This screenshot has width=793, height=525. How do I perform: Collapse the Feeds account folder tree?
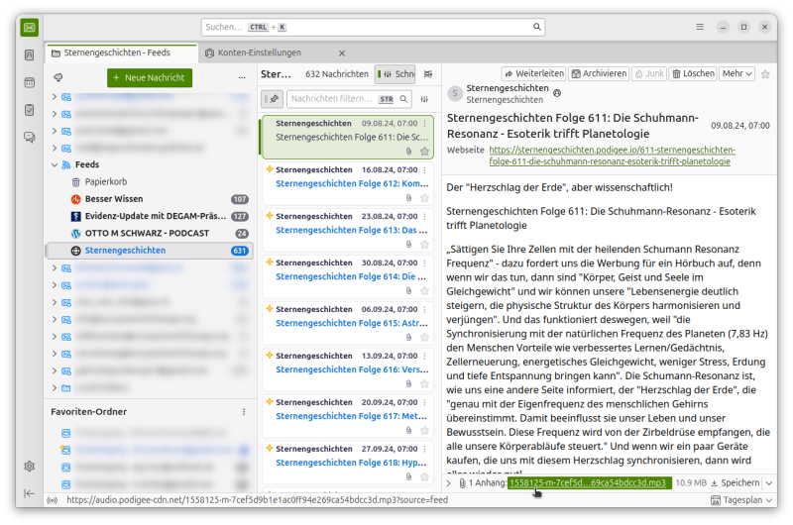pyautogui.click(x=56, y=164)
